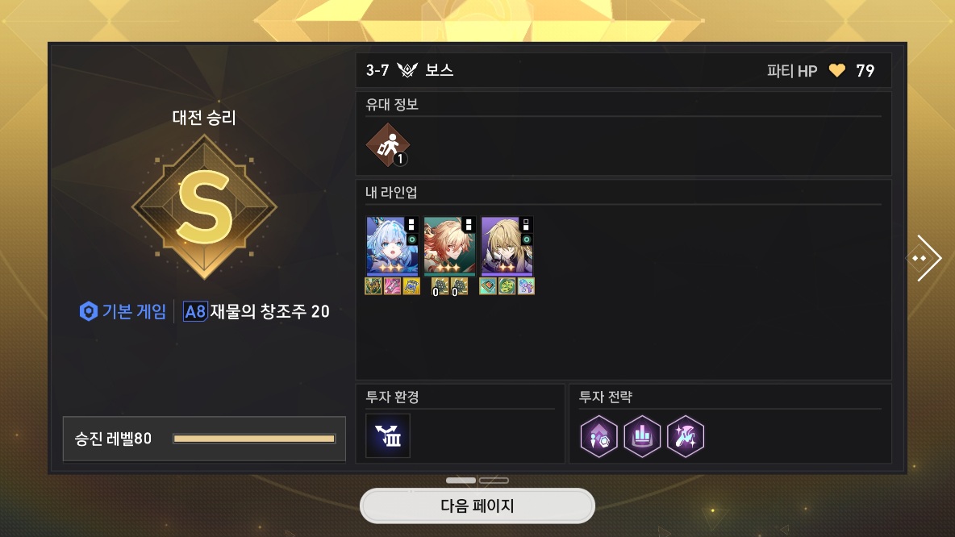The height and width of the screenshot is (537, 955).
Task: Click the green round equipment icon
Action: (x=507, y=286)
